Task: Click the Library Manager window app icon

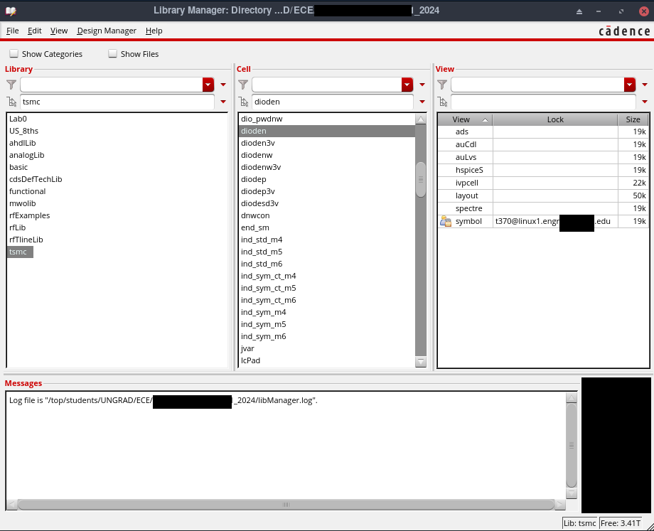Action: (11, 11)
